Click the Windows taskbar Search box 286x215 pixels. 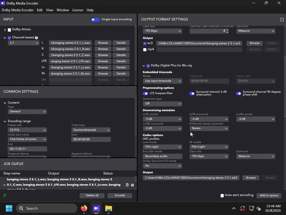click(47, 208)
